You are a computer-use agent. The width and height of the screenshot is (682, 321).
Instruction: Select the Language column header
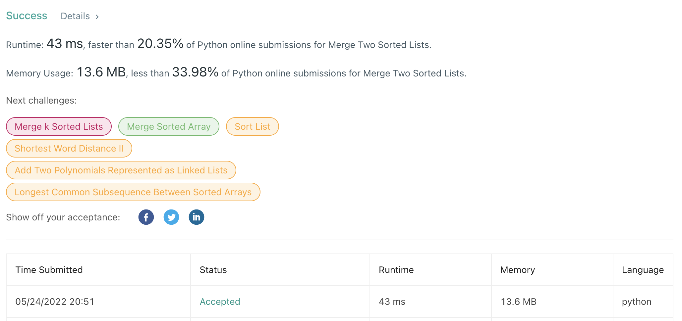[x=643, y=269]
